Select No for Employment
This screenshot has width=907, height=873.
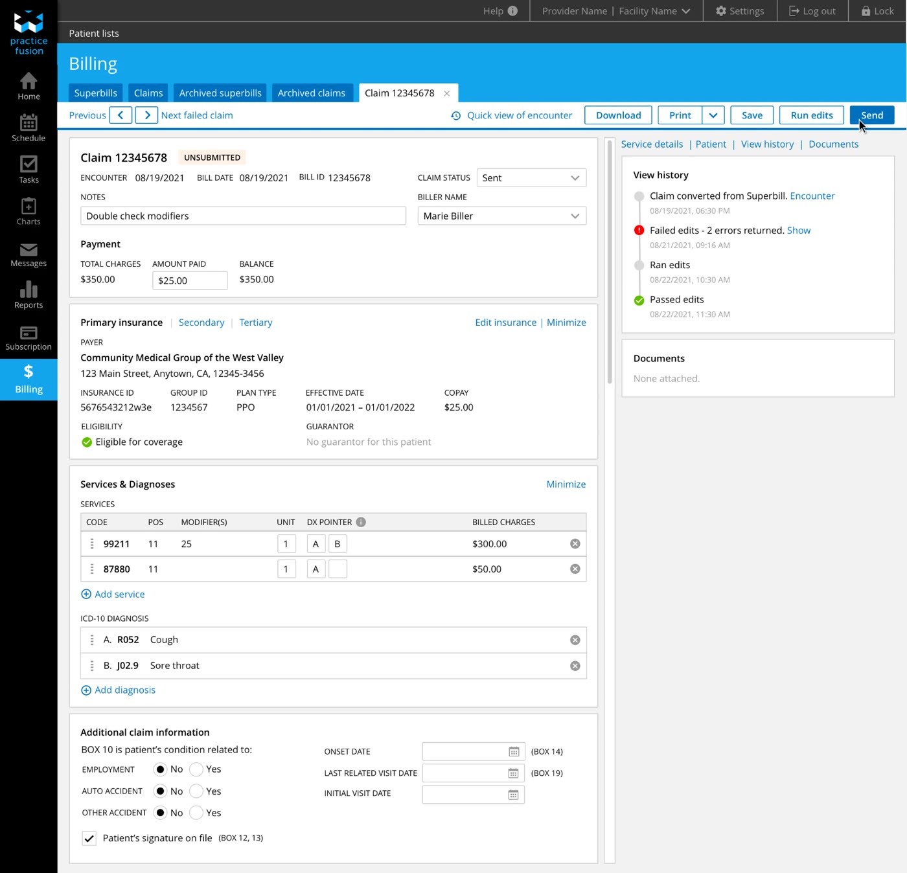[x=160, y=769]
